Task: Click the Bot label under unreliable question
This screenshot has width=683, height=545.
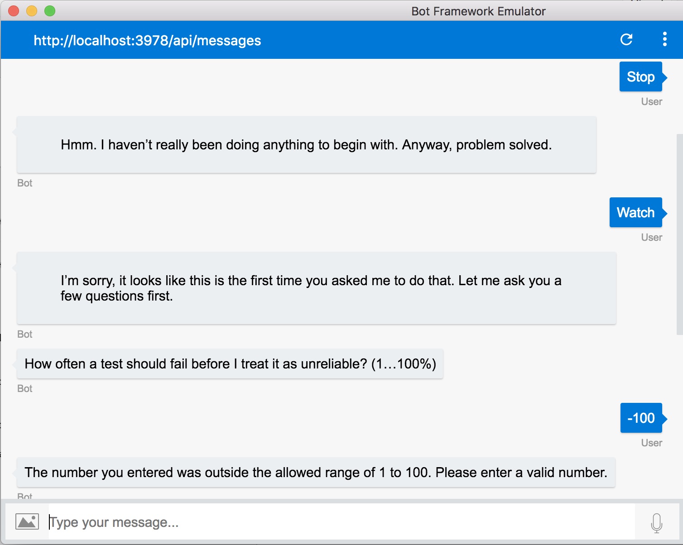Action: 25,388
